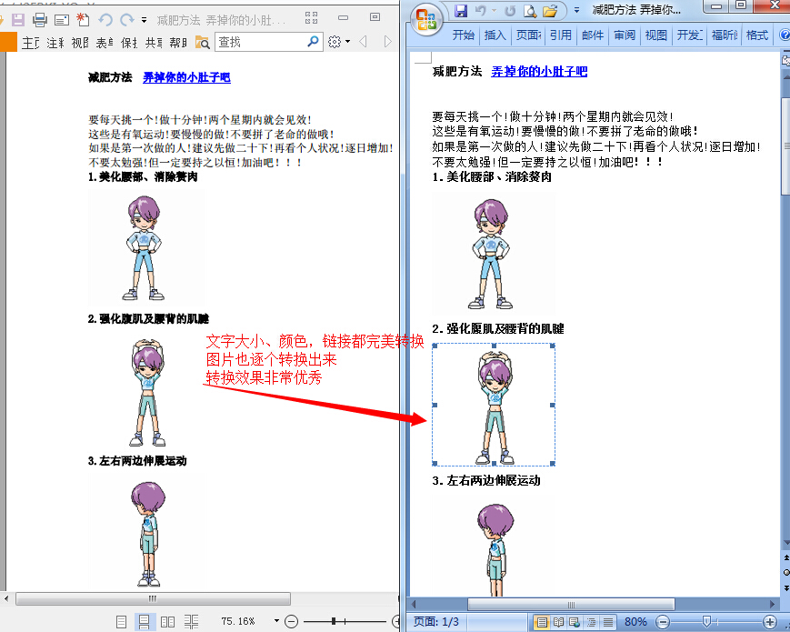Click the previous result left triangle
Image resolution: width=790 pixels, height=632 pixels.
364,42
